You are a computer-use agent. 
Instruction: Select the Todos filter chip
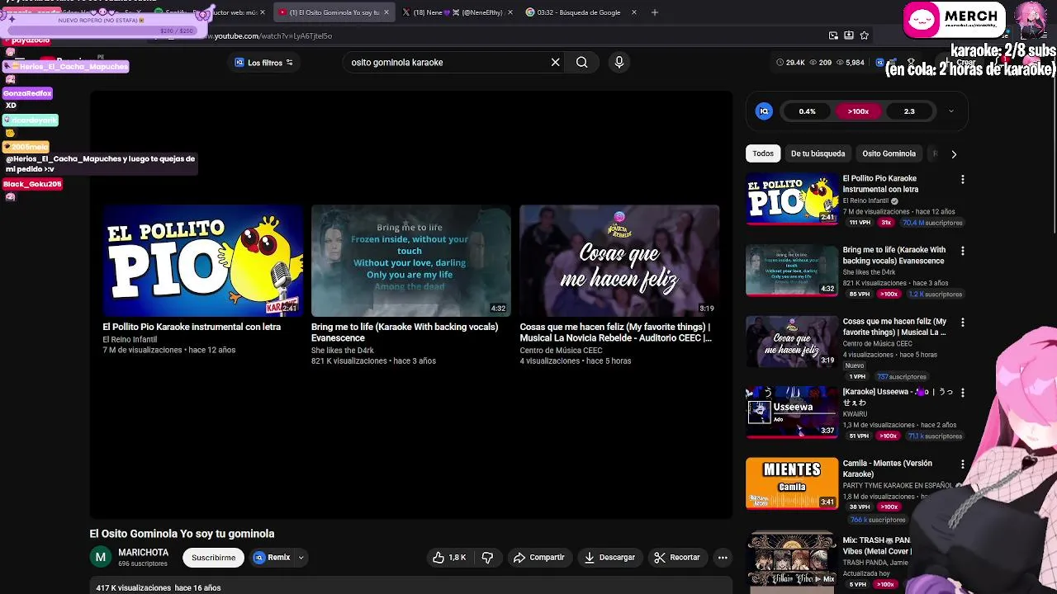point(763,153)
